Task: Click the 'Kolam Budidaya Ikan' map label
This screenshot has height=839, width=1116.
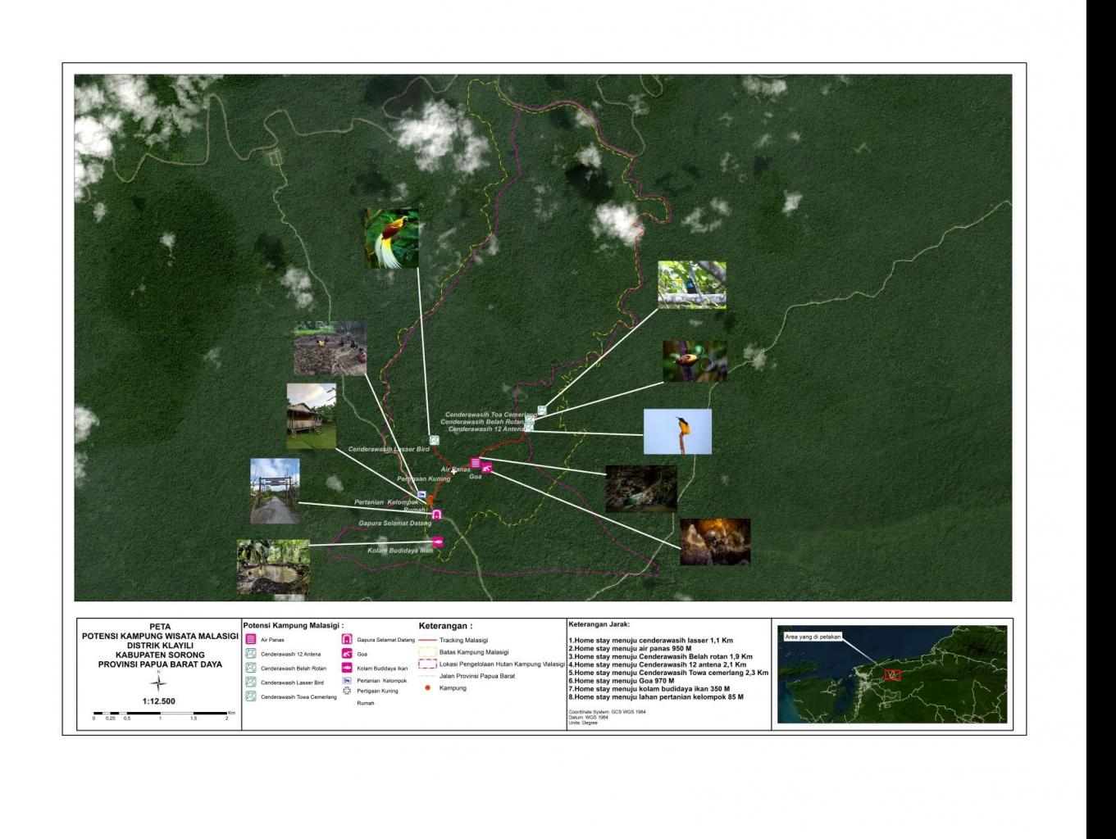Action: [400, 551]
